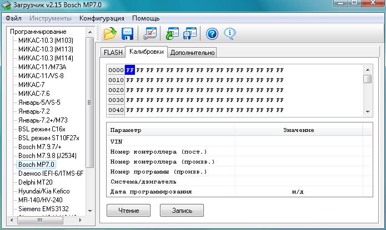Click the application icon in title bar

point(6,5)
